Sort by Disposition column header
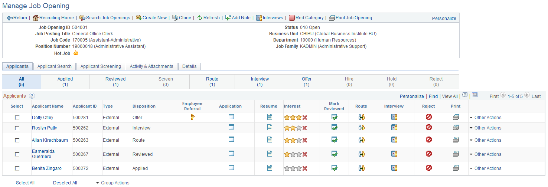548x187 pixels. tap(144, 106)
